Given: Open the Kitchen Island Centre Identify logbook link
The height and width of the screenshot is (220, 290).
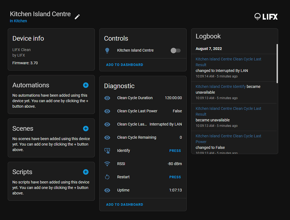Looking at the screenshot, I should coord(220,87).
